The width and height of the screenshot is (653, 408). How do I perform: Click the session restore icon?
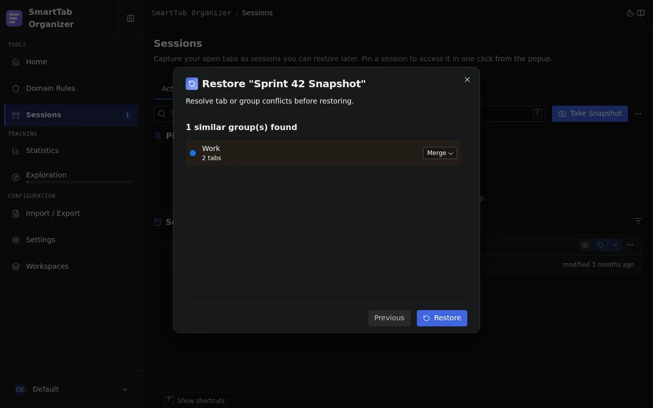click(600, 245)
